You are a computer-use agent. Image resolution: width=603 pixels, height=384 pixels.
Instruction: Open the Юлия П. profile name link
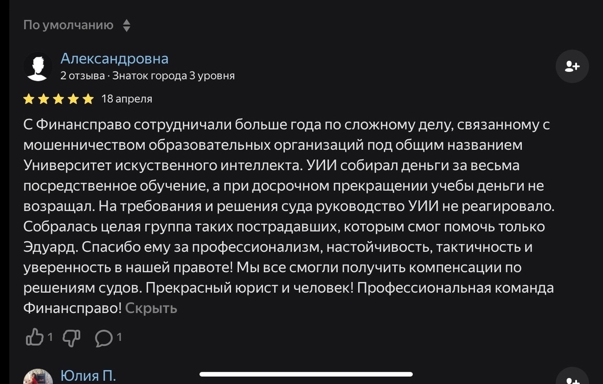click(88, 376)
